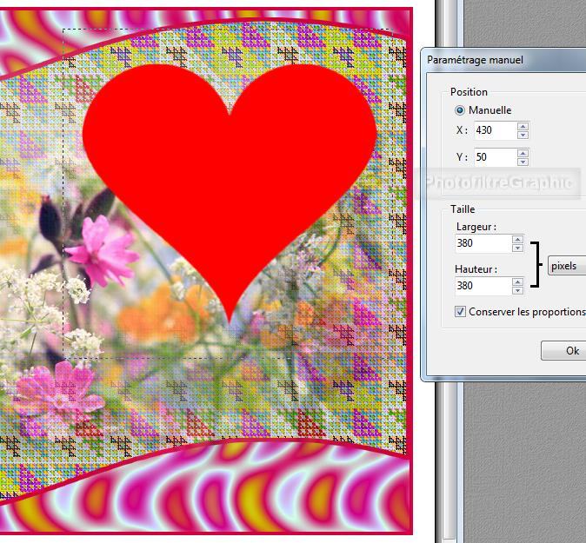
Task: Decrease the Hauteur value
Action: click(517, 290)
